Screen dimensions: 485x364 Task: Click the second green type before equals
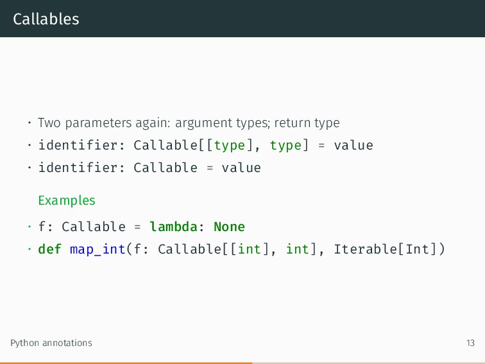point(285,146)
